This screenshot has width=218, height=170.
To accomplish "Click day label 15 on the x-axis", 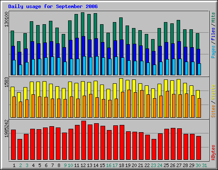I will point(102,165).
